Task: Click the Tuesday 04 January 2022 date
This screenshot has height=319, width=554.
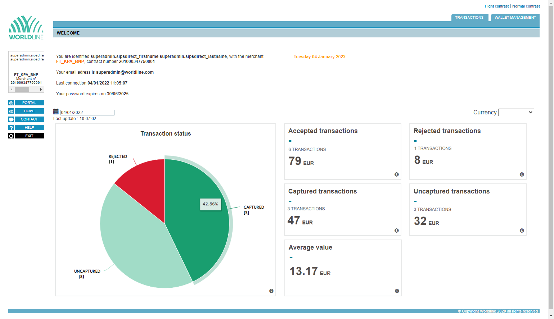Action: point(320,57)
